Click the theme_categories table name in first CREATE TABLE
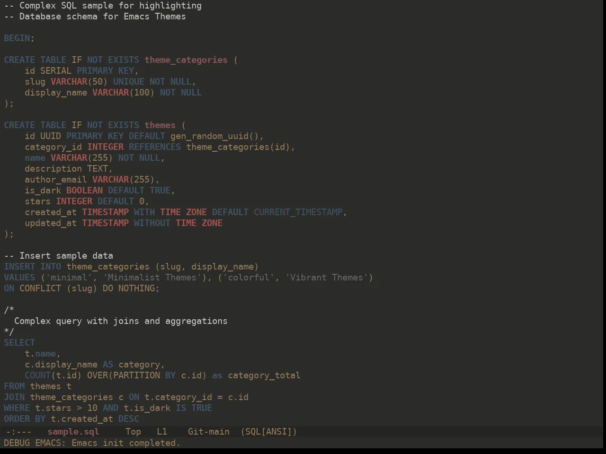 point(186,60)
